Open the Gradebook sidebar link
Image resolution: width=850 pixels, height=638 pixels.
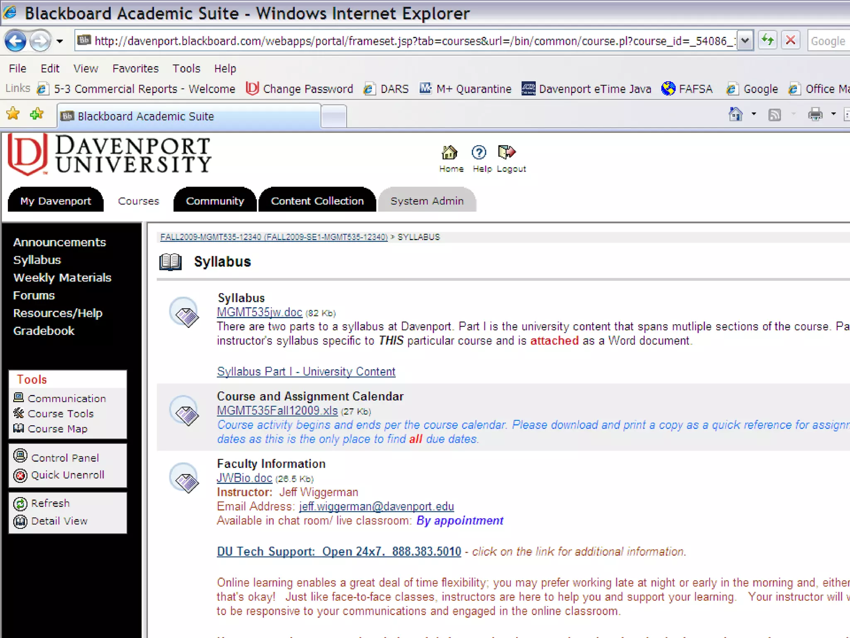[44, 331]
